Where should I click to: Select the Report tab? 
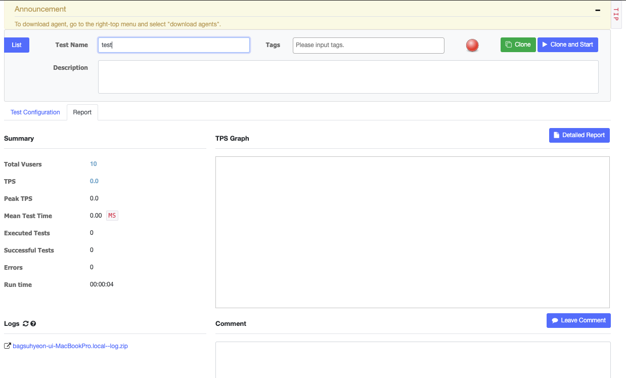coord(82,112)
